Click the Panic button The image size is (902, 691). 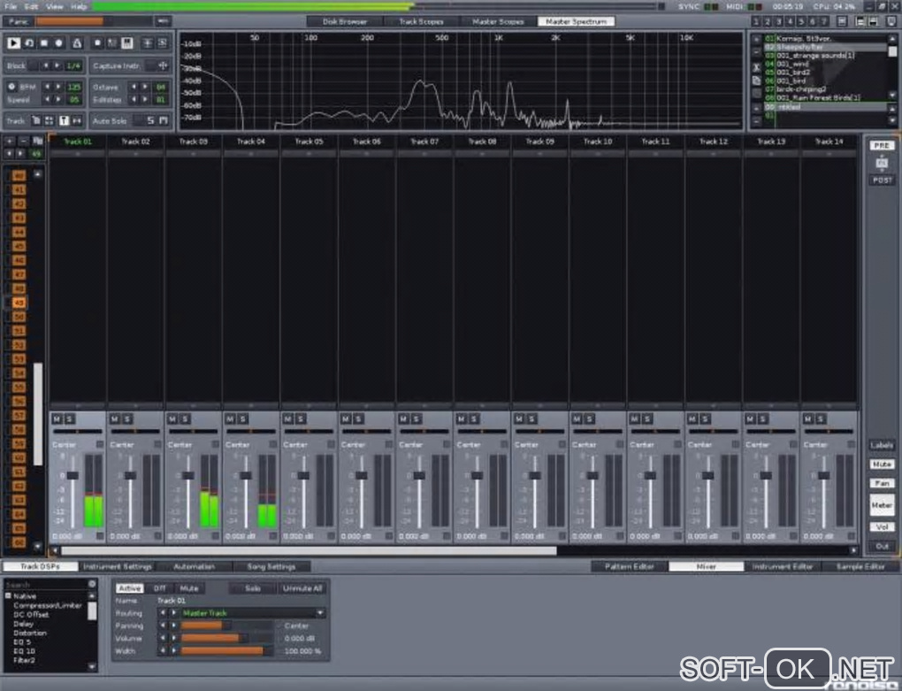coord(19,21)
